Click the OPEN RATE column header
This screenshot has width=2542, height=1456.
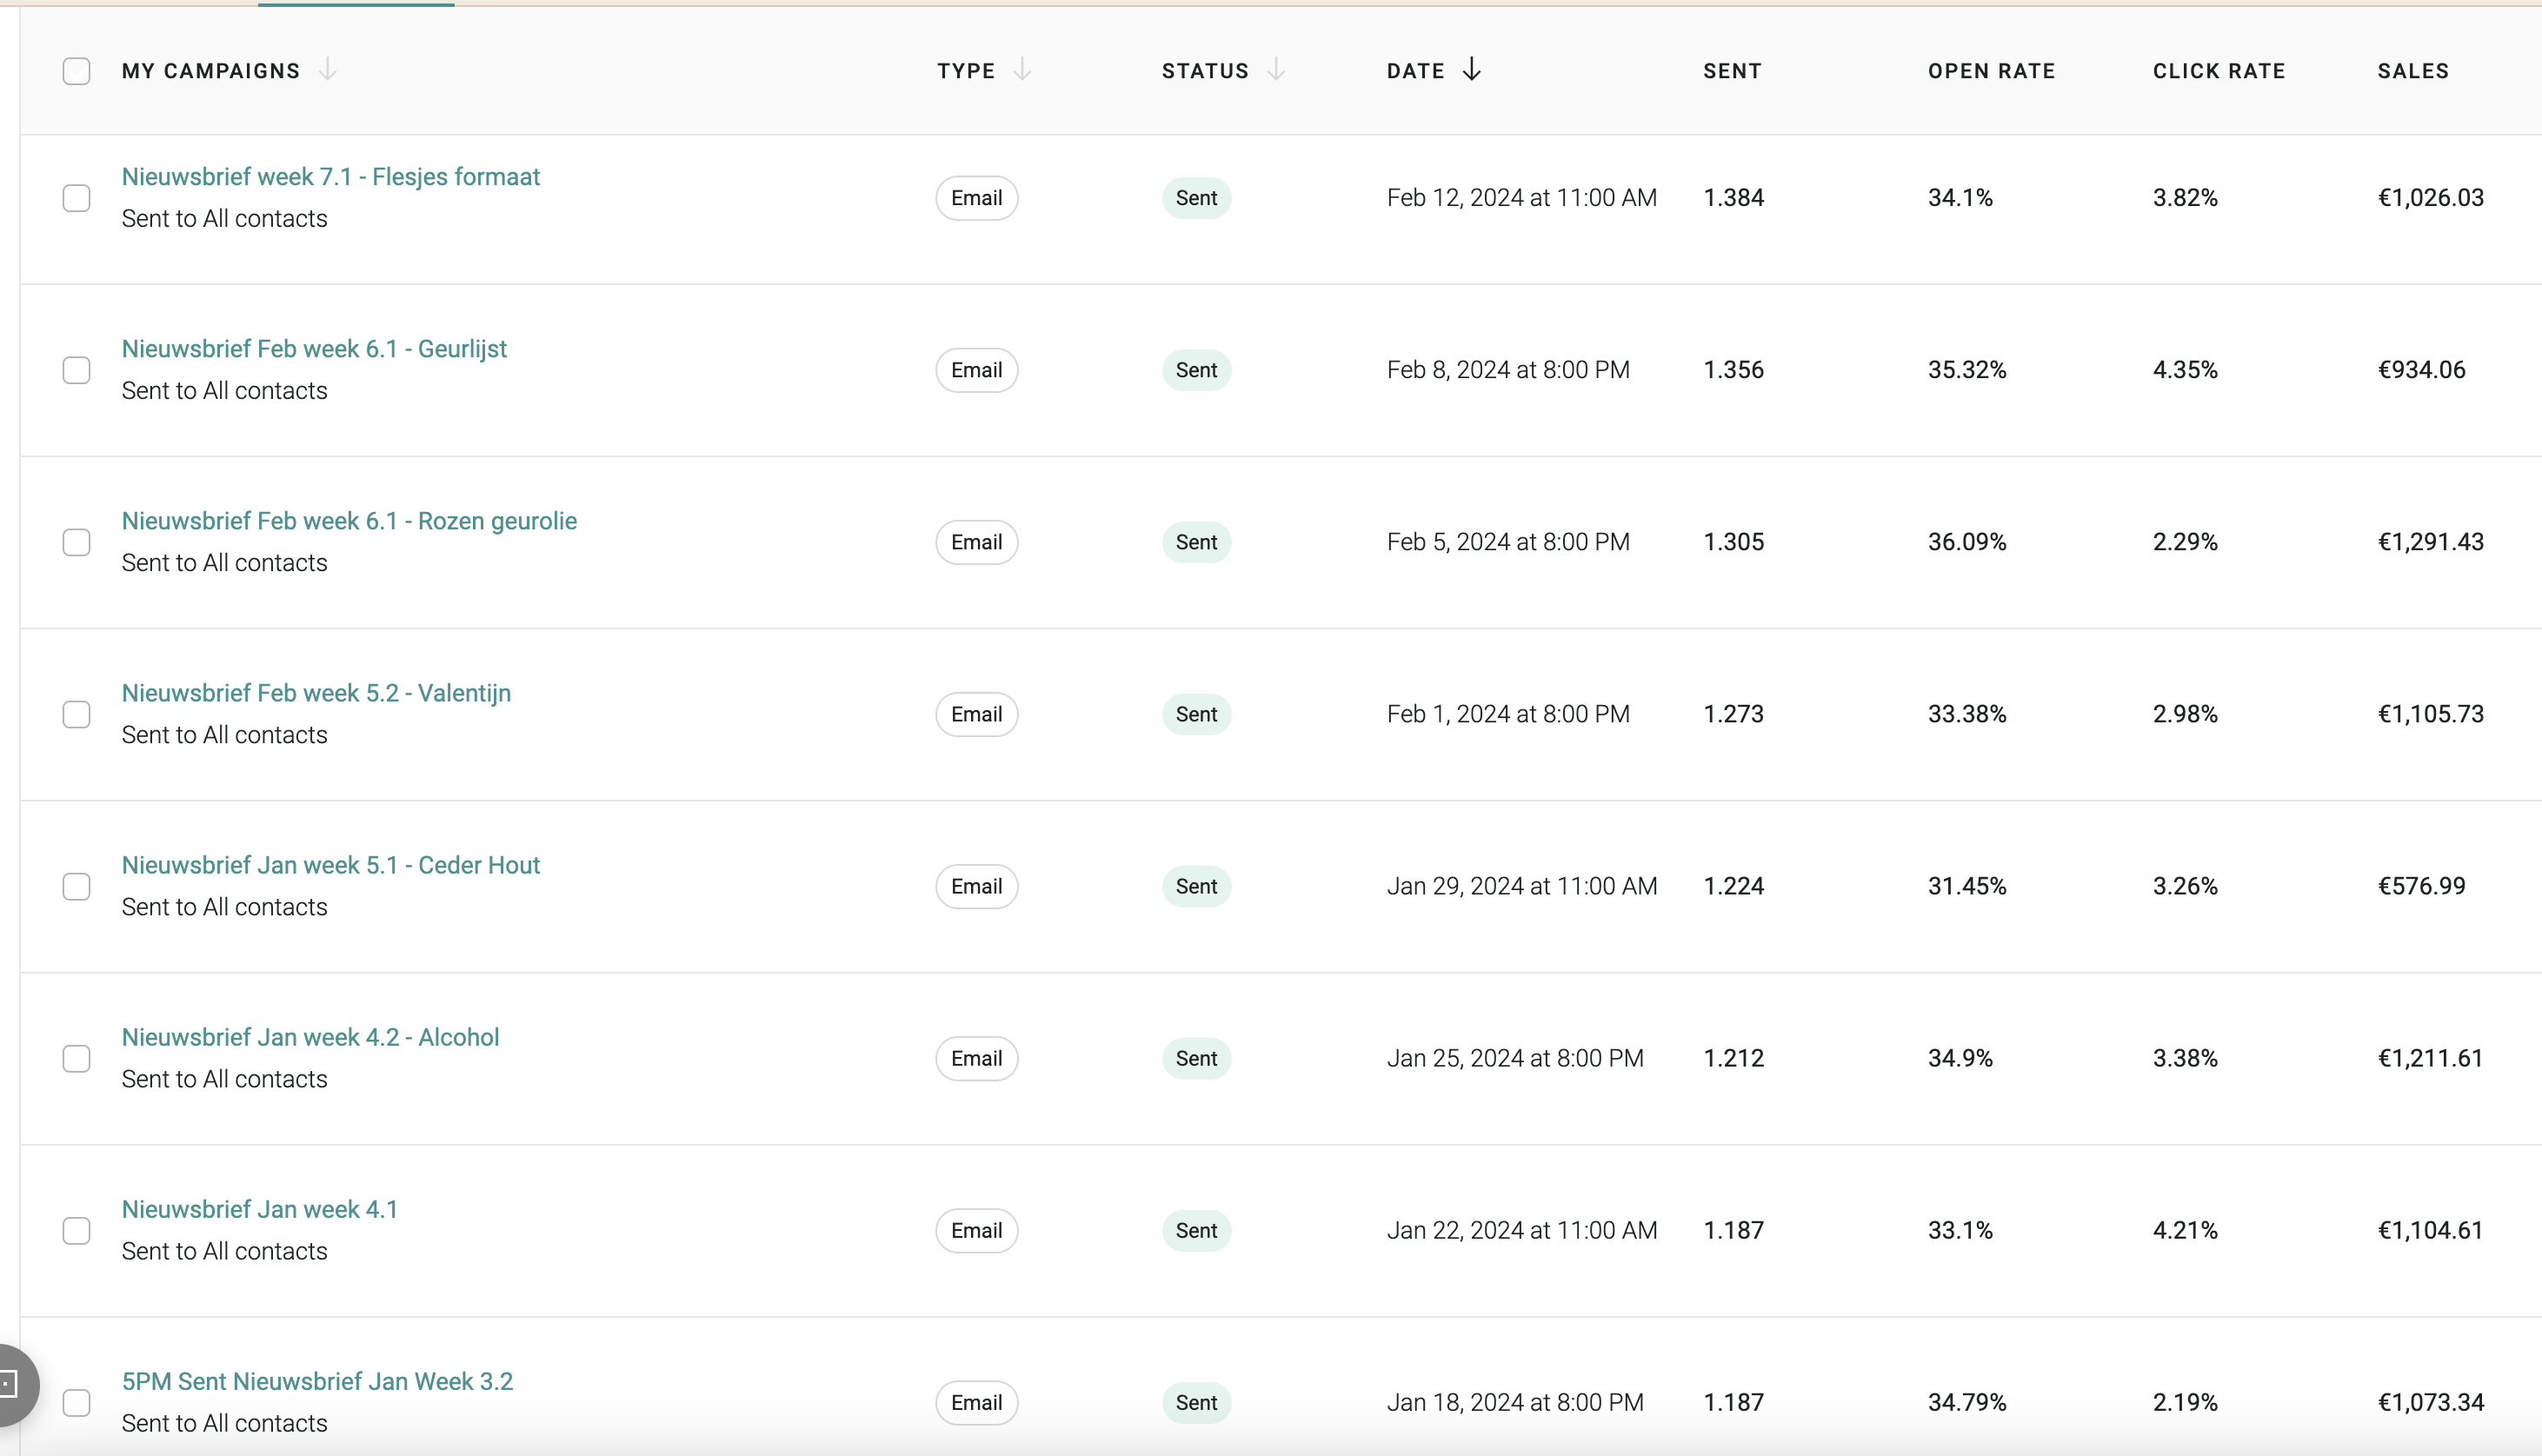1991,71
